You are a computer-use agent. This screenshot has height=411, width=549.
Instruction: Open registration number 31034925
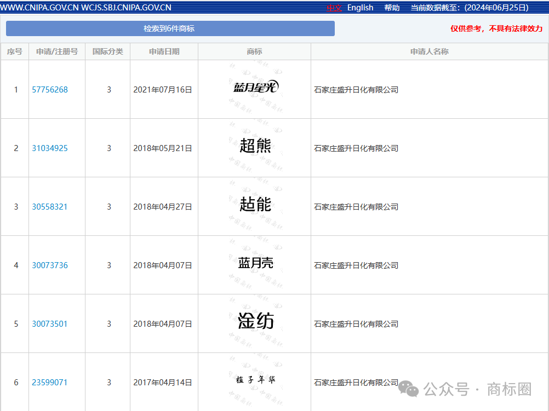(x=50, y=148)
